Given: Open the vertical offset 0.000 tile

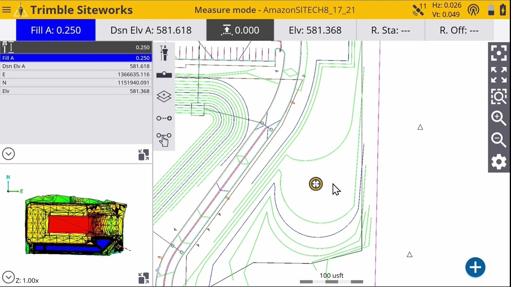Looking at the screenshot, I should [240, 30].
